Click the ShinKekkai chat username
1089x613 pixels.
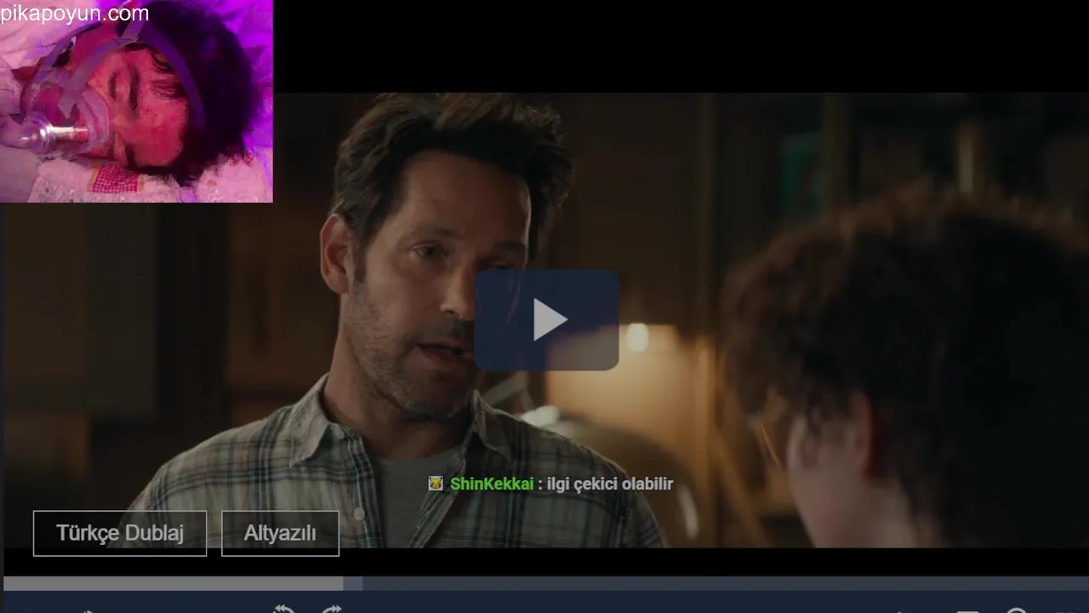click(492, 484)
